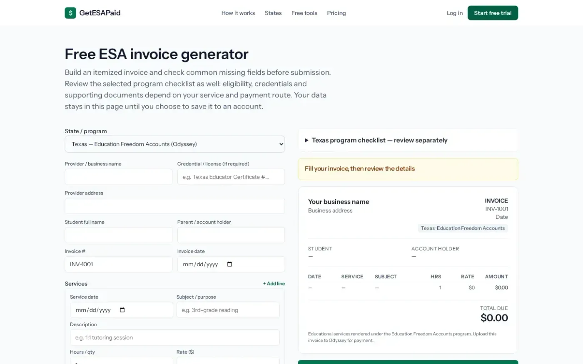Screen dimensions: 583x364
Task: Focus the Student full name field
Action: pos(119,235)
